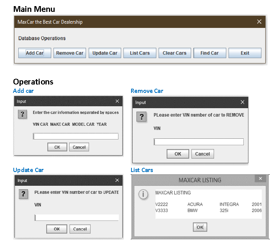The height and width of the screenshot is (250, 279).
Task: Confirm OK in Add car dialog
Action: [x=57, y=147]
